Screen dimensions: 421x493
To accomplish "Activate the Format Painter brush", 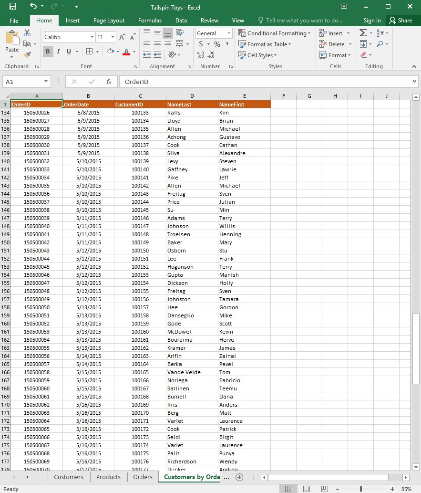I will [27, 55].
